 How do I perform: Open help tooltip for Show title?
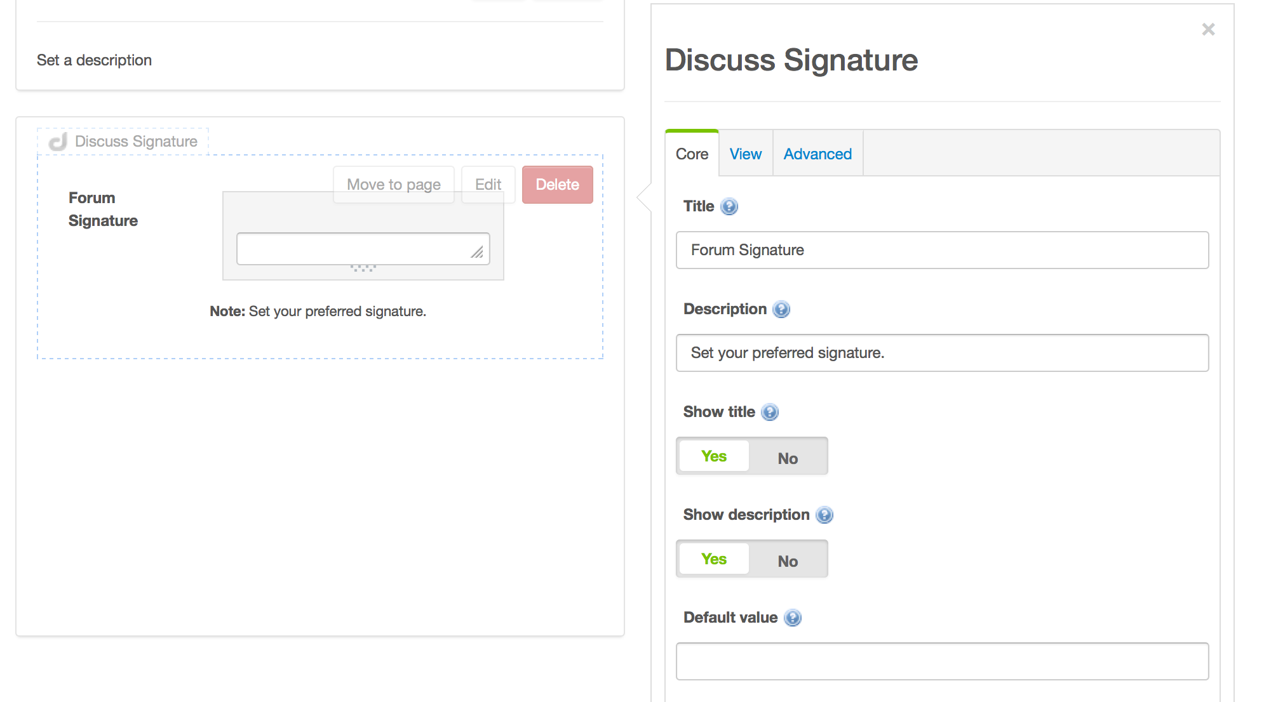click(770, 413)
